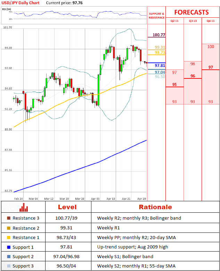Click the Q4 13 forecast high value 100
The width and height of the screenshot is (220, 271).
[211, 46]
